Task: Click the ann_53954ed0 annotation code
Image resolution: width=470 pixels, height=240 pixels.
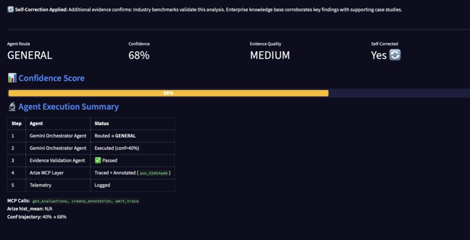Action: [153, 173]
